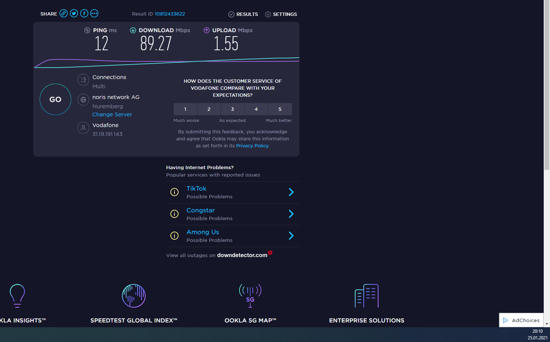Screen dimensions: 550x342
Task: Rate customer service 1 Much worse
Action: pyautogui.click(x=185, y=109)
